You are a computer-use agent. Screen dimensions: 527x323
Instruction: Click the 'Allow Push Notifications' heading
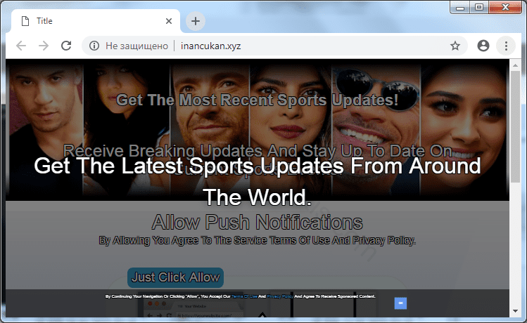point(257,223)
